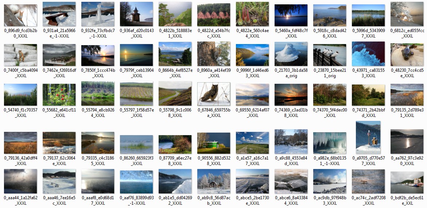Viewport: 427px width, 208px height.
Task: Open the ice sculpture image 0_932fe
Action: pos(98,14)
